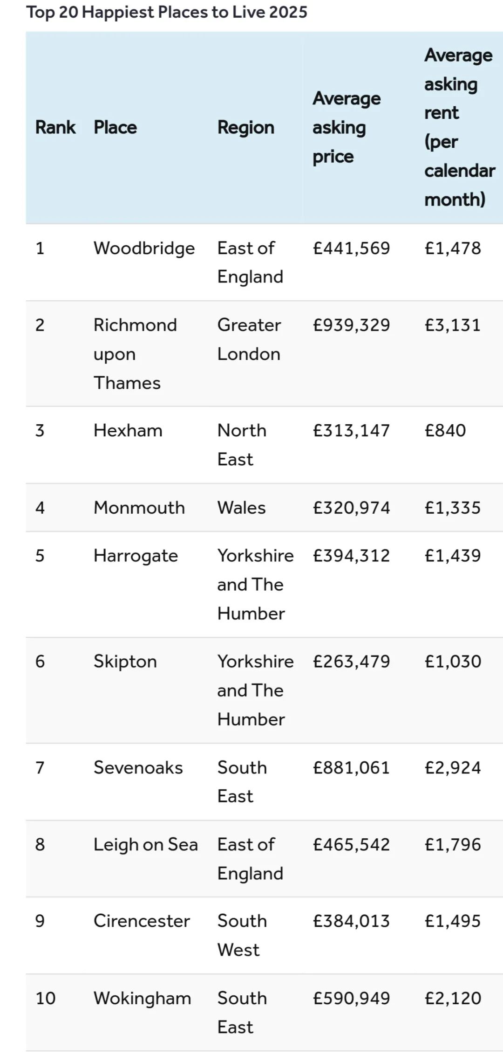Click the Region column header
The image size is (503, 1055).
pos(245,127)
